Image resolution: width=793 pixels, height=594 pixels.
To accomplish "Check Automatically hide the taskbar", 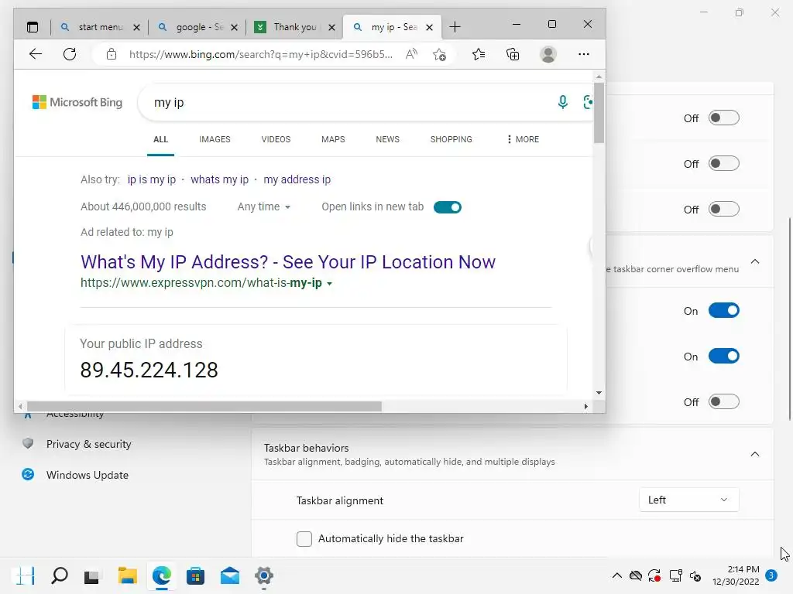I will click(304, 539).
